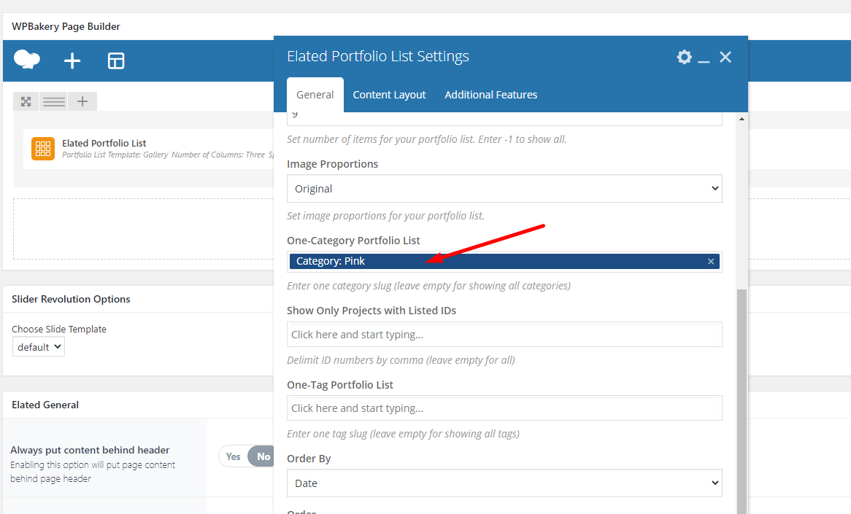This screenshot has width=851, height=514.
Task: Select Yes for content behind header
Action: point(234,456)
